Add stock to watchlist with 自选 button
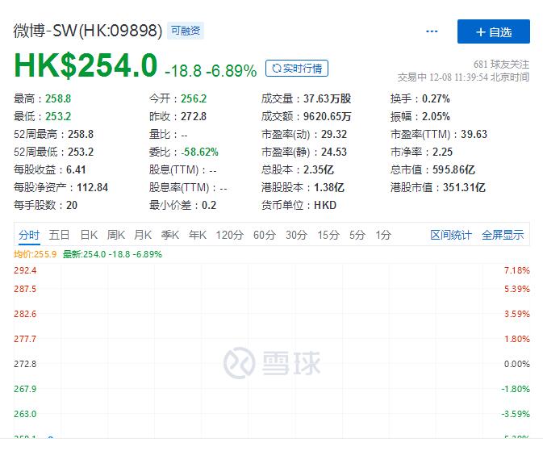 coord(494,31)
